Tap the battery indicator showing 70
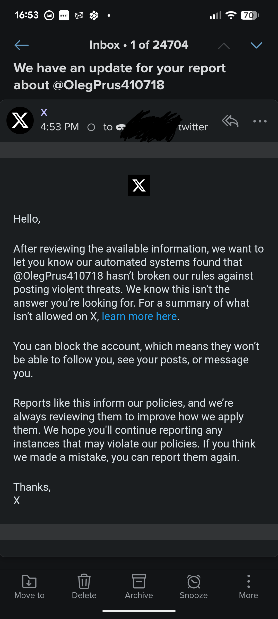This screenshot has height=619, width=278. coord(249,15)
